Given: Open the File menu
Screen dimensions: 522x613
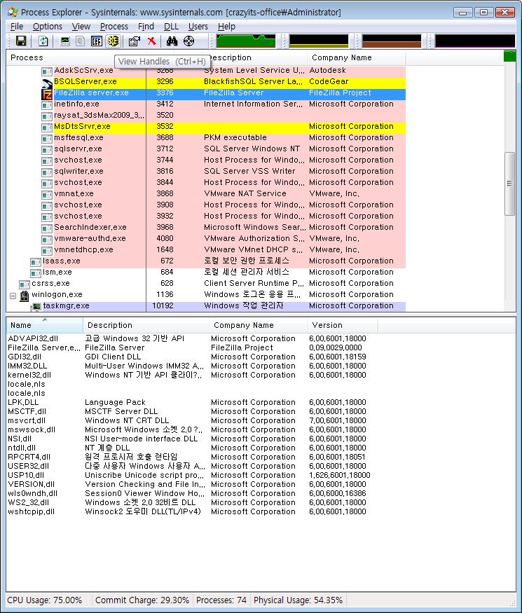Looking at the screenshot, I should (17, 27).
